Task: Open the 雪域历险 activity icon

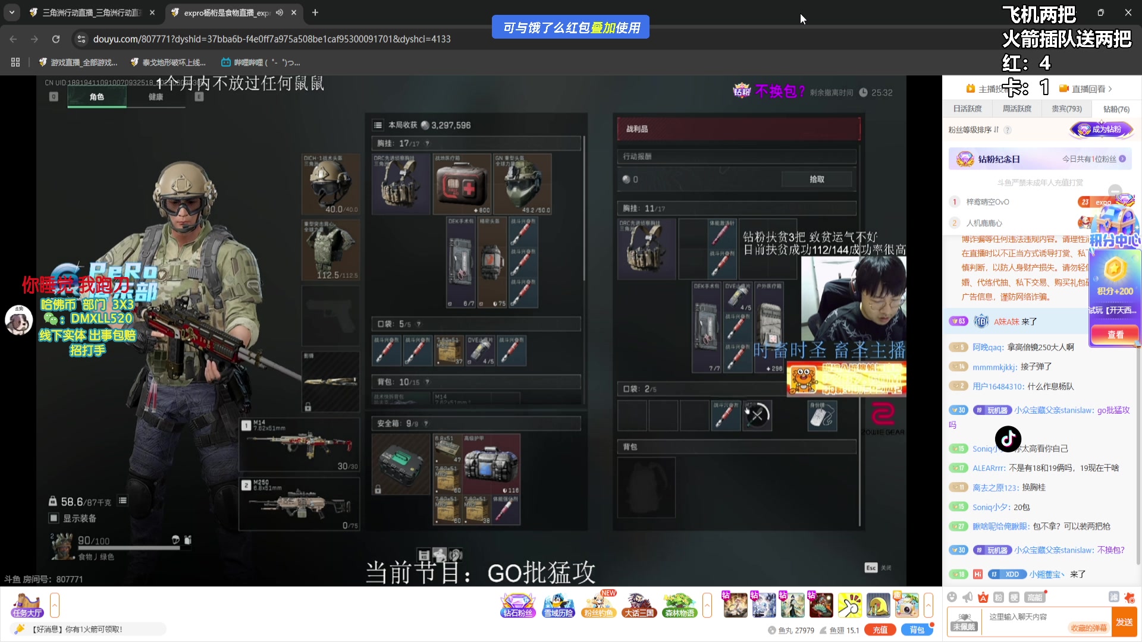Action: (x=558, y=606)
